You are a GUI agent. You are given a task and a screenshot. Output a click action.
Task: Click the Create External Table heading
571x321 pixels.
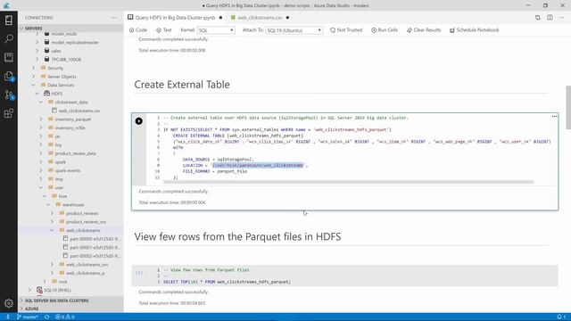182,85
